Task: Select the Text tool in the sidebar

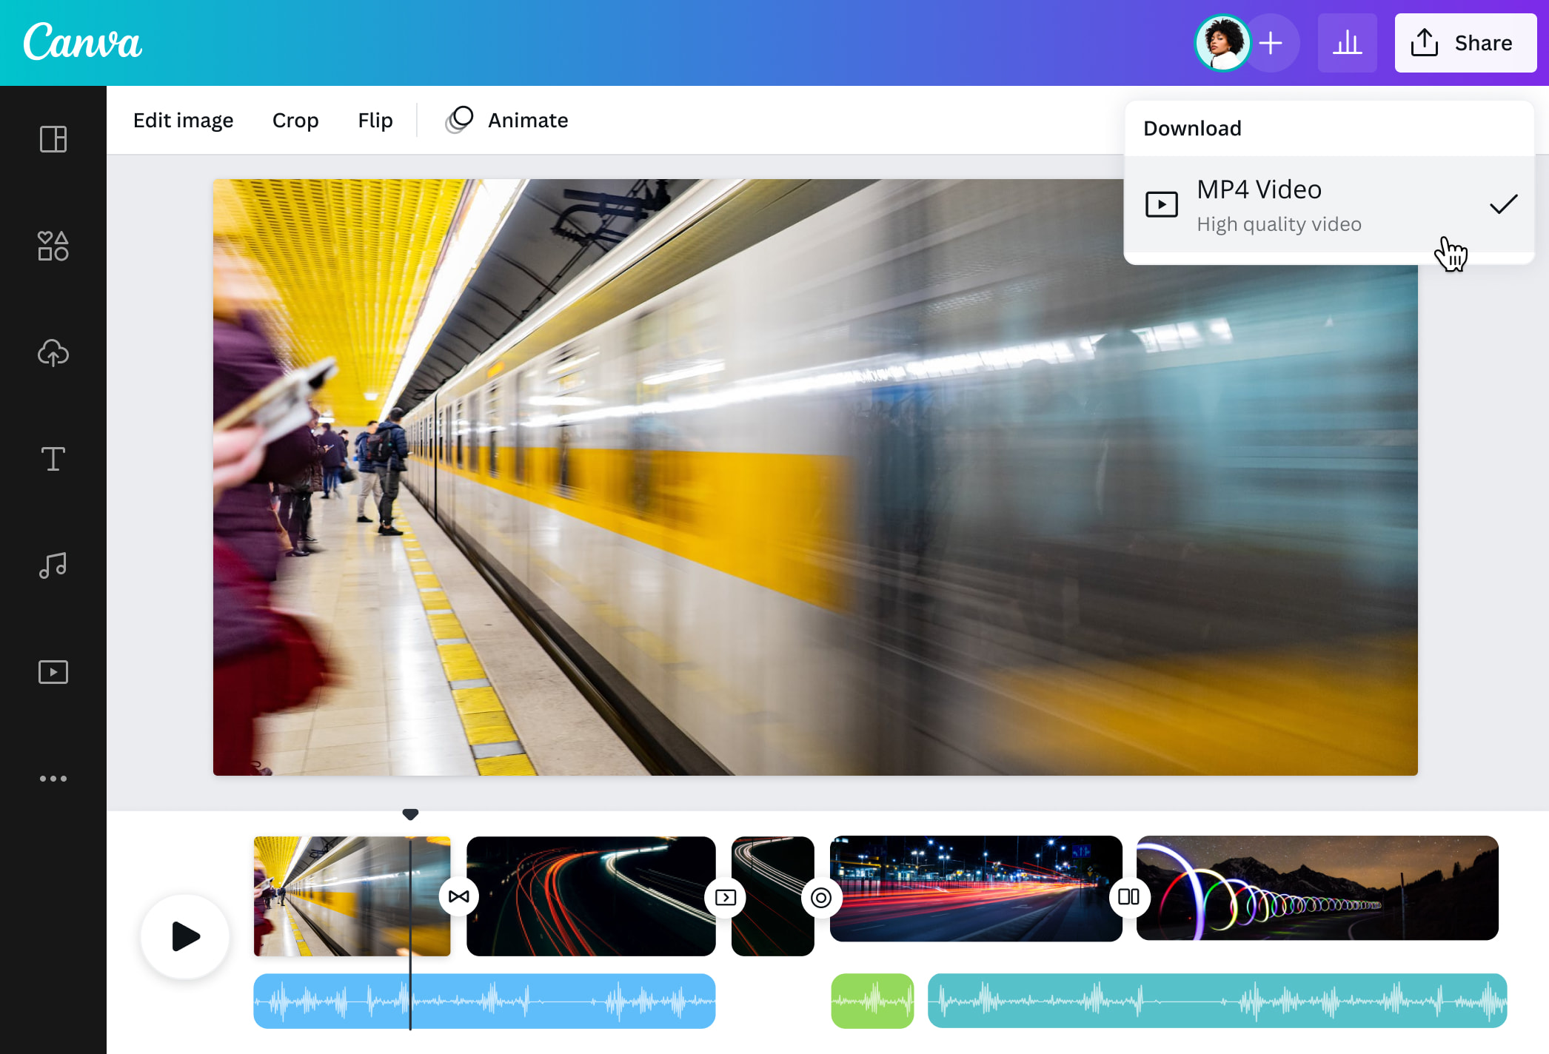Action: 53,459
